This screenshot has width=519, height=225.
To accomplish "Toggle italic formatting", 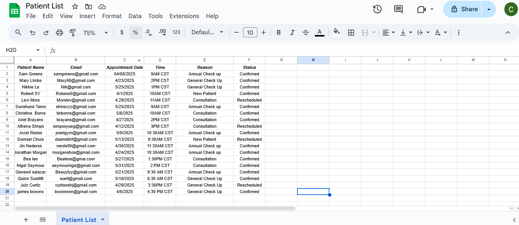I will click(292, 33).
